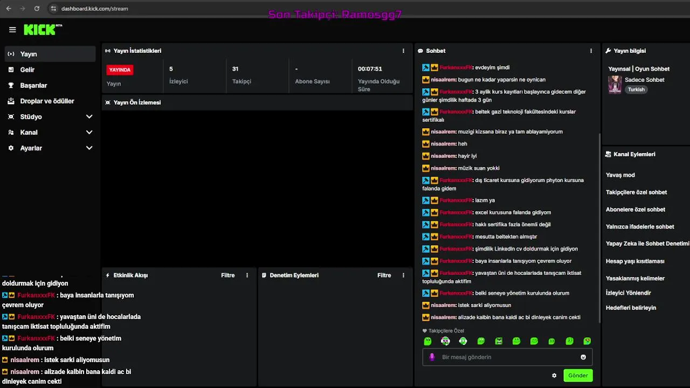Click Yapay Zeka ile Sohbet Denetimi
690x388 pixels.
(x=647, y=244)
